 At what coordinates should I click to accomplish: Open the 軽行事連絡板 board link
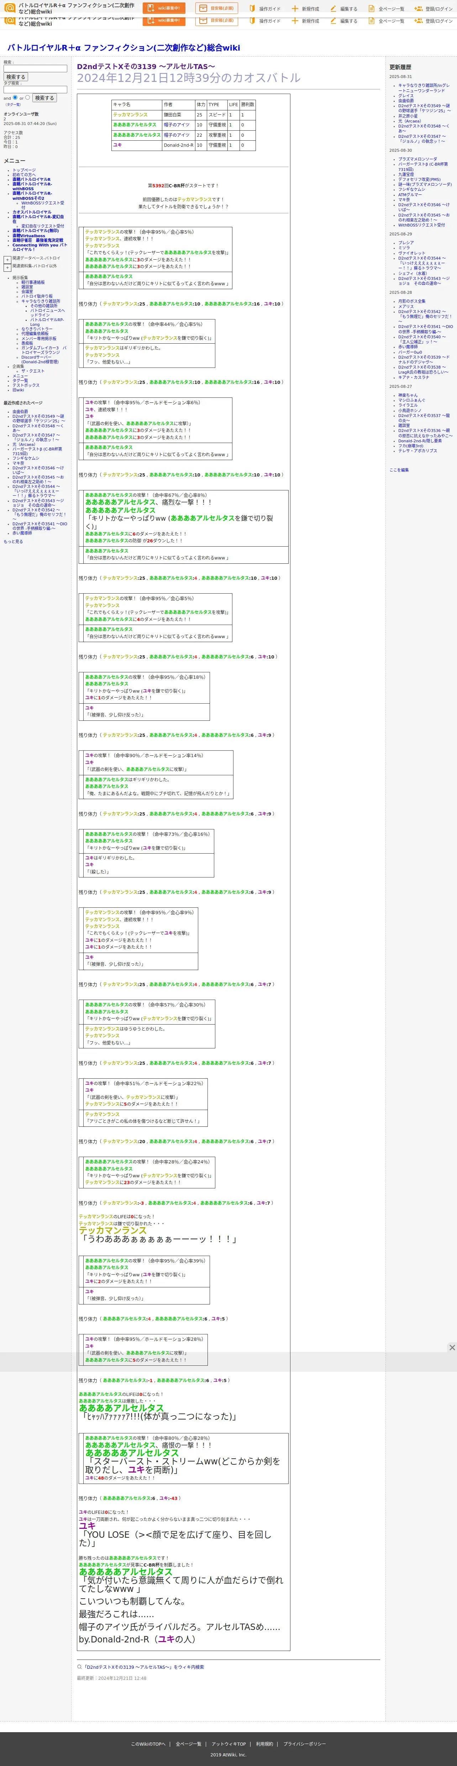[33, 282]
